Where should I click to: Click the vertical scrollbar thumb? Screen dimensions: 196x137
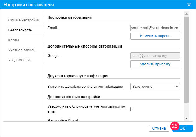click(186, 59)
